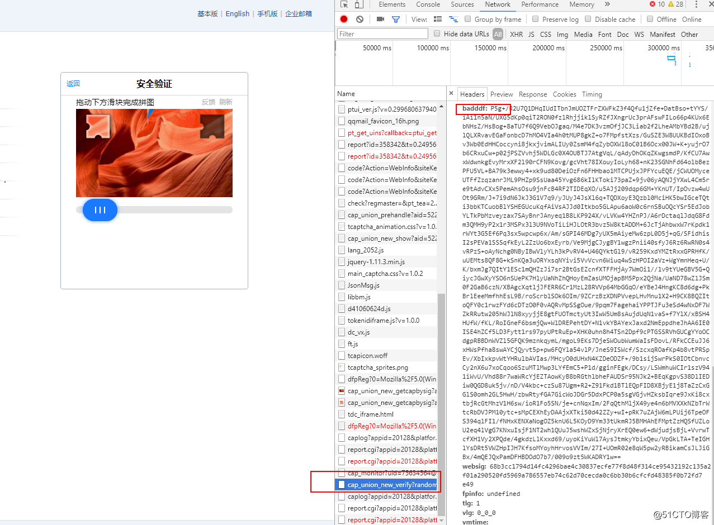This screenshot has width=714, height=525.
Task: Select the main_captcha.css request
Action: point(386,274)
